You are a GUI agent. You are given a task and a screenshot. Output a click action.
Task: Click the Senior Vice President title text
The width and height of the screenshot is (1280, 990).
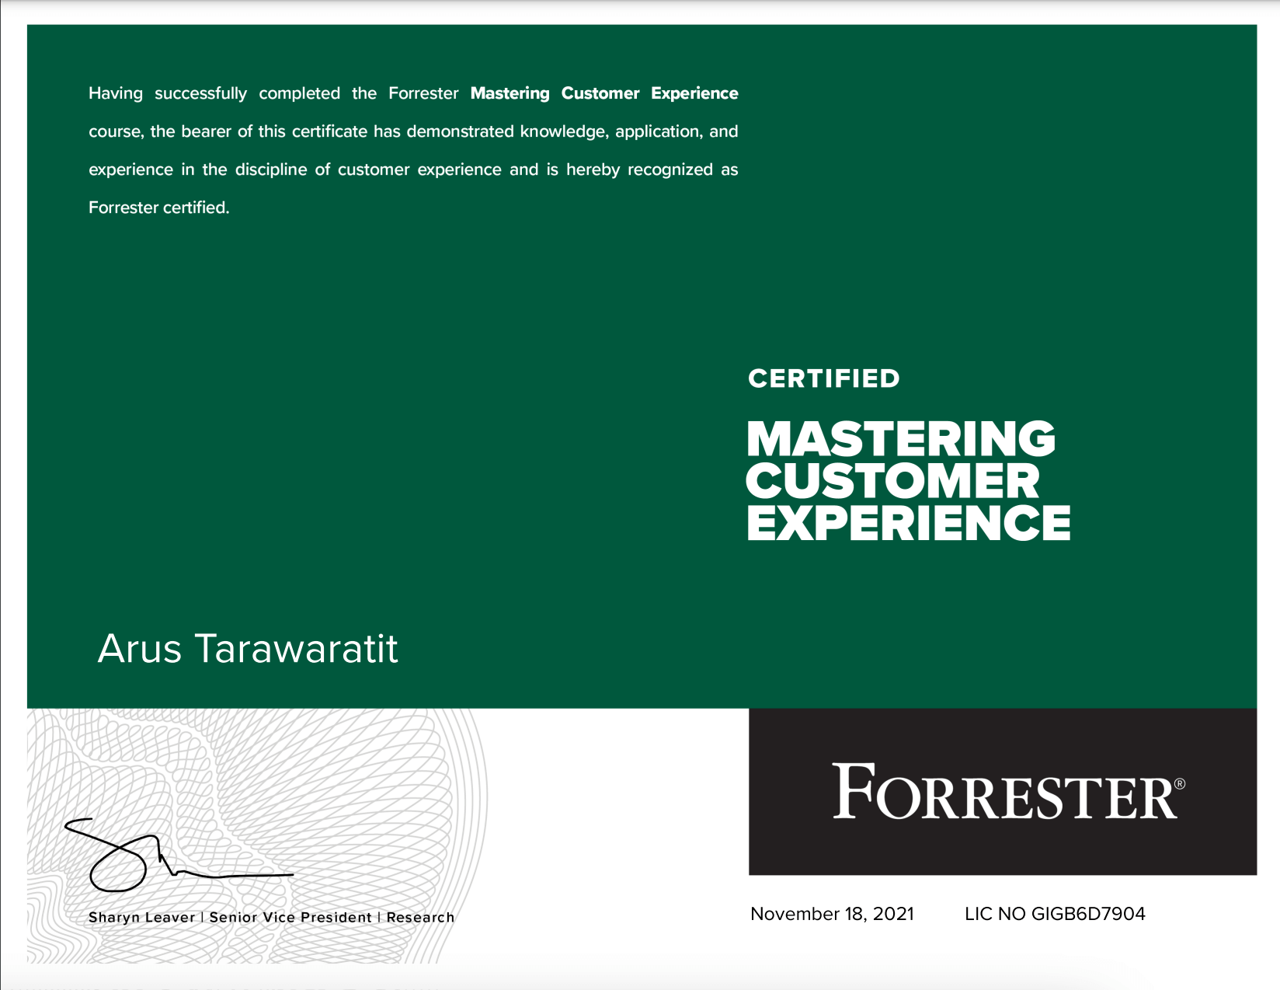coord(290,917)
